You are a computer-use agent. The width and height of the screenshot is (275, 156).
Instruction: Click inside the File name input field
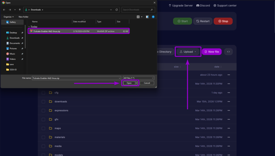75,78
